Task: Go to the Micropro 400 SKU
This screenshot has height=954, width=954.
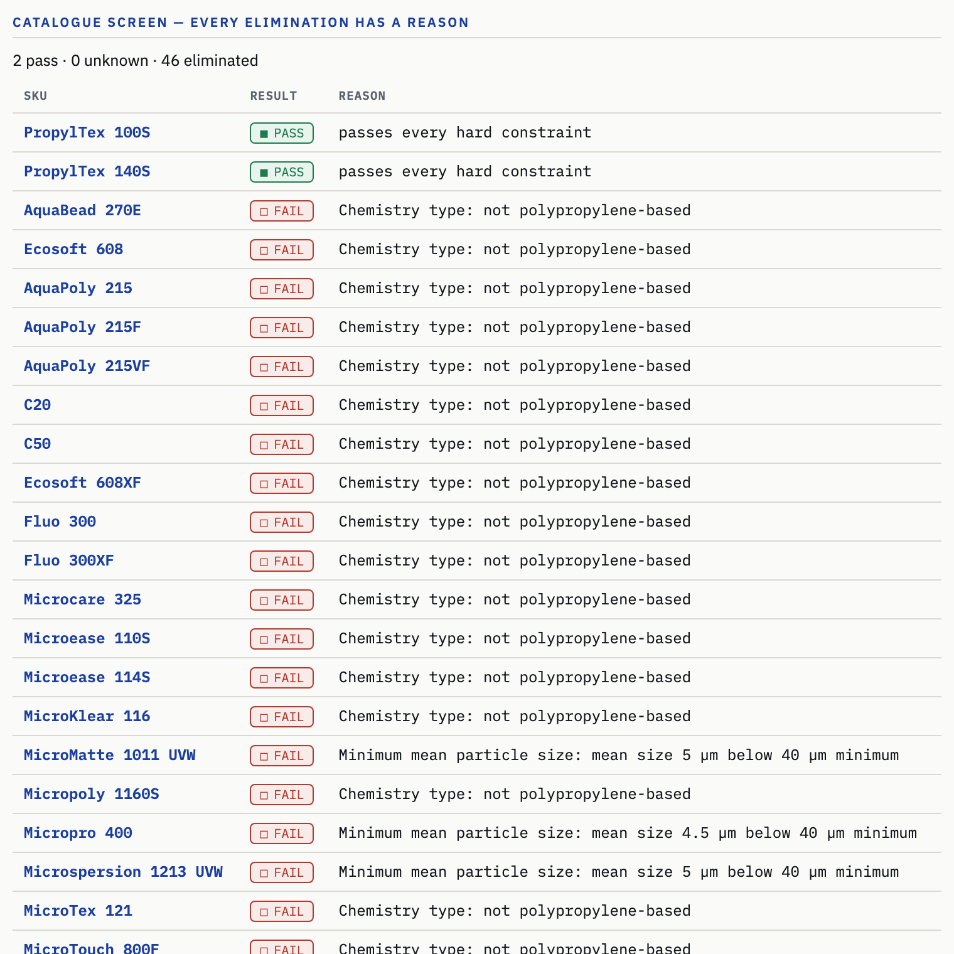Action: tap(78, 833)
